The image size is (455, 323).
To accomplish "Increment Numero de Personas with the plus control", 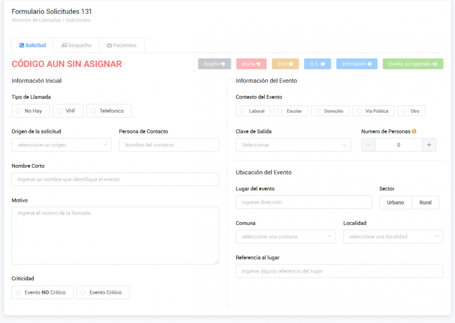I will (x=429, y=144).
